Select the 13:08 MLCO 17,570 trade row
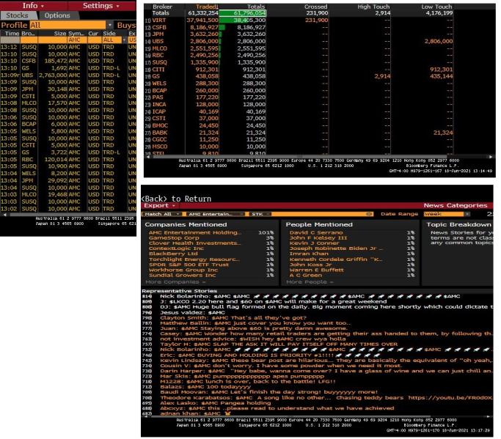 pyautogui.click(x=68, y=103)
